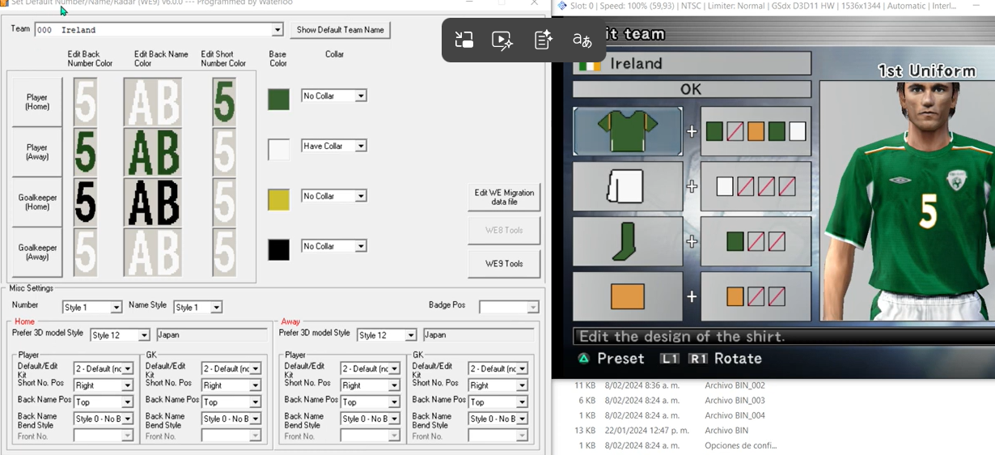
Task: Click the L1 button icon
Action: tap(670, 359)
